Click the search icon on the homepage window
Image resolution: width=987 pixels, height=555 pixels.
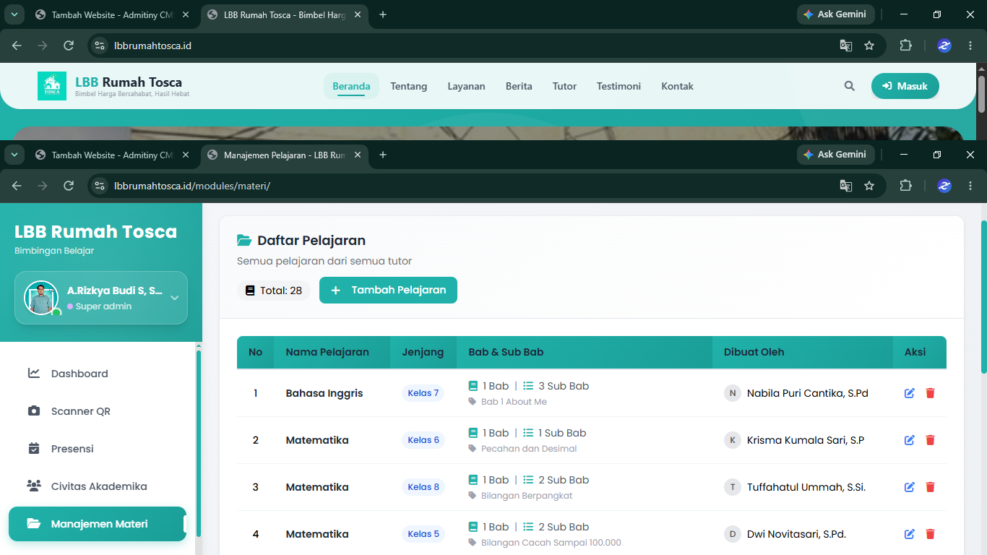click(850, 86)
